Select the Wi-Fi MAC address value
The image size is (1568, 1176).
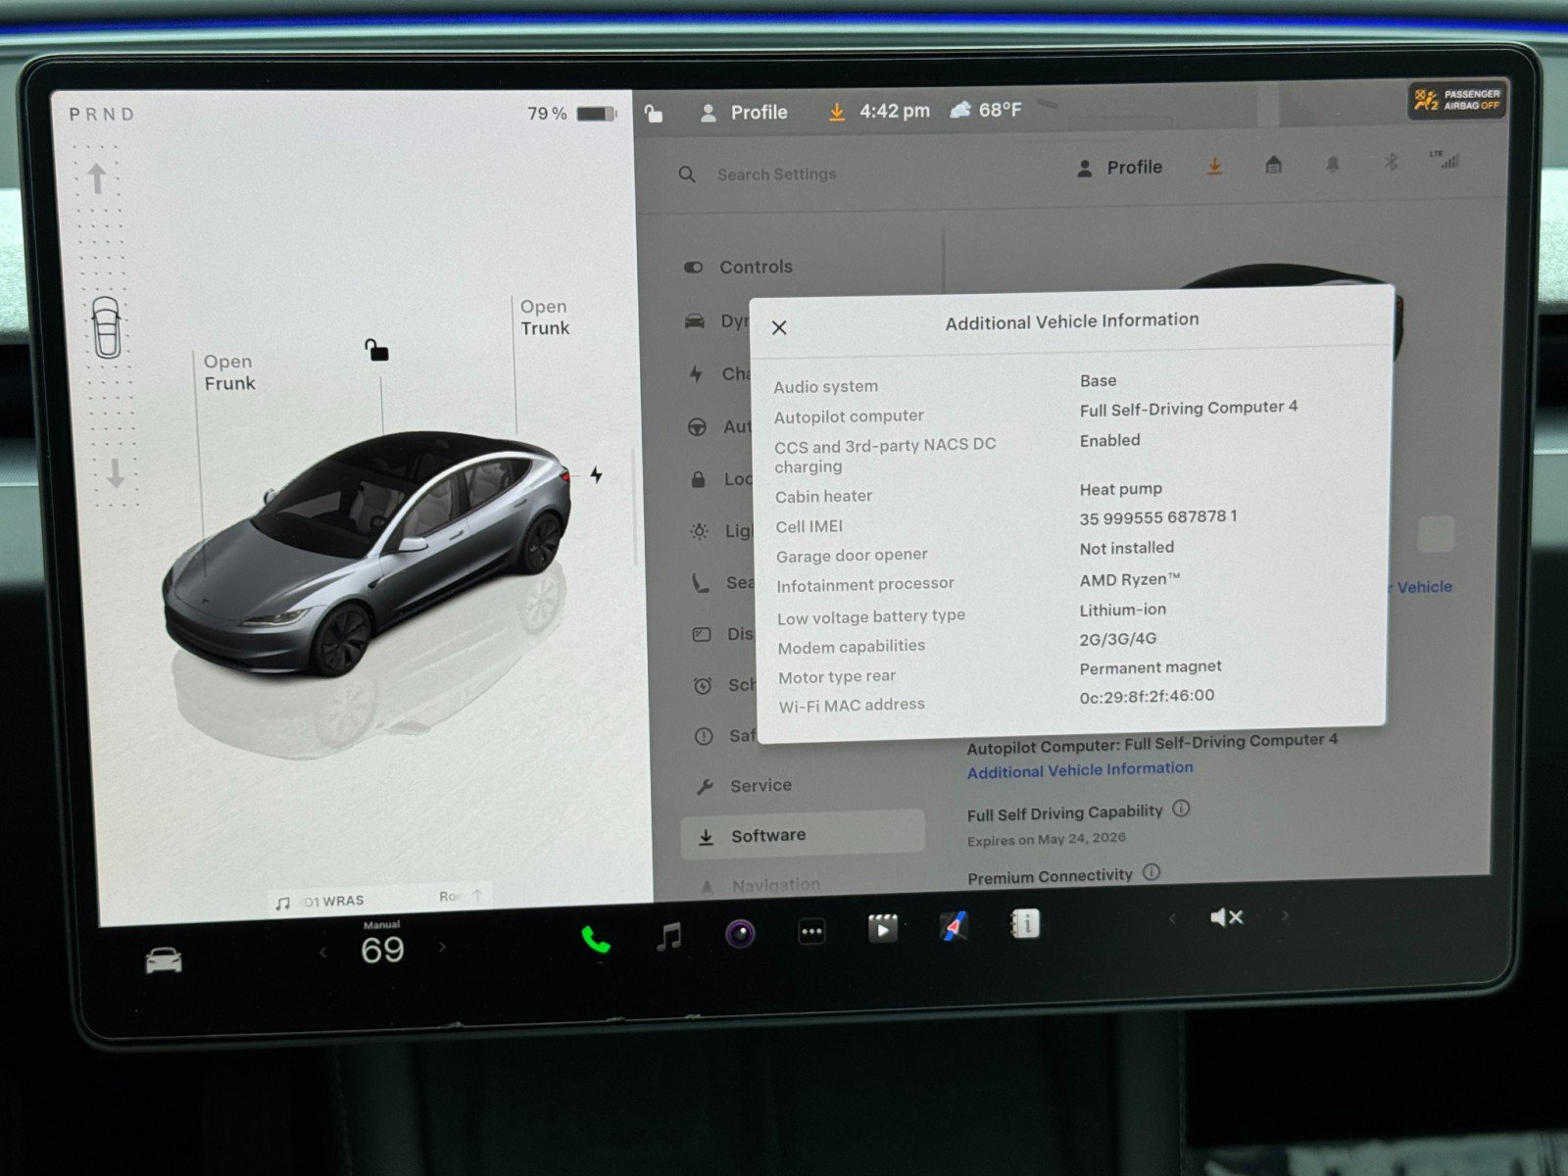[1147, 697]
